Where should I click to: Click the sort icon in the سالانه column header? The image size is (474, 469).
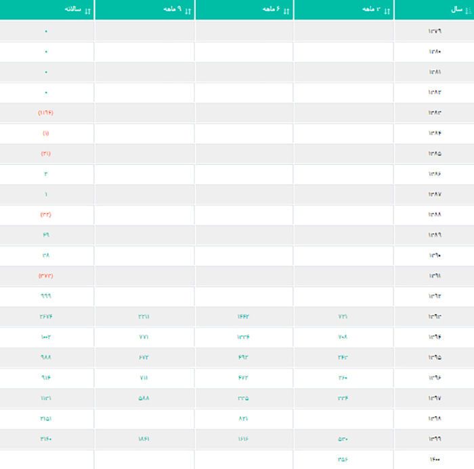pos(87,10)
